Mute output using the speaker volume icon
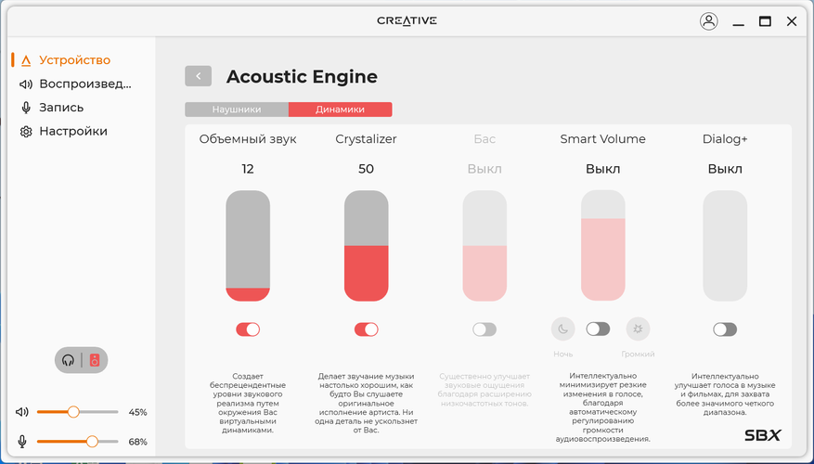 pos(23,412)
